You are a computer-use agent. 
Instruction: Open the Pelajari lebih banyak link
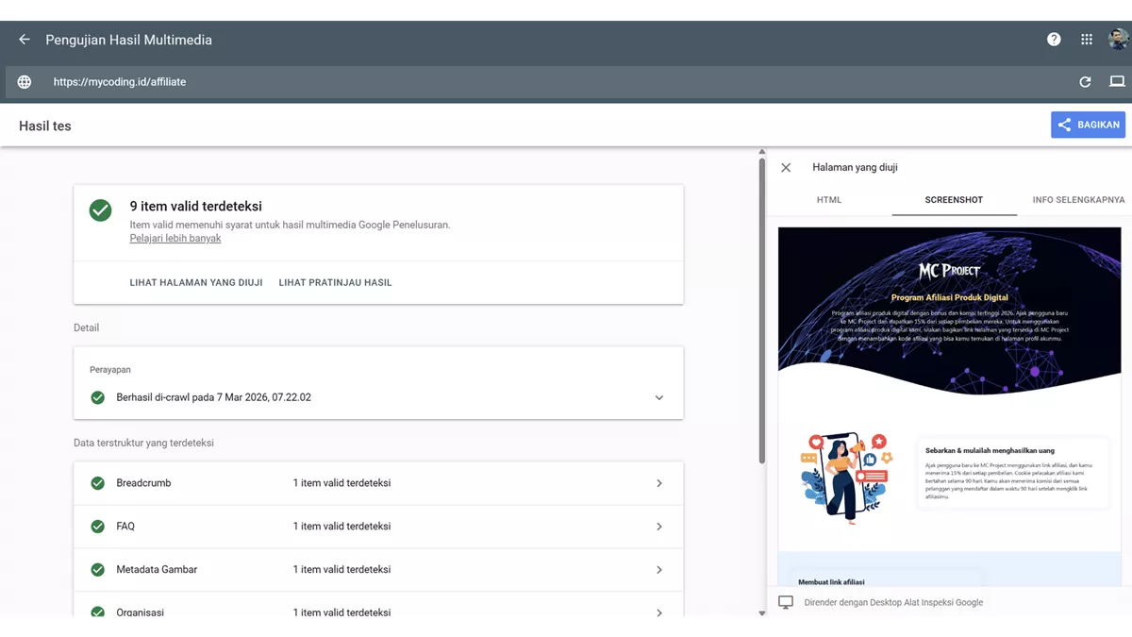(175, 239)
